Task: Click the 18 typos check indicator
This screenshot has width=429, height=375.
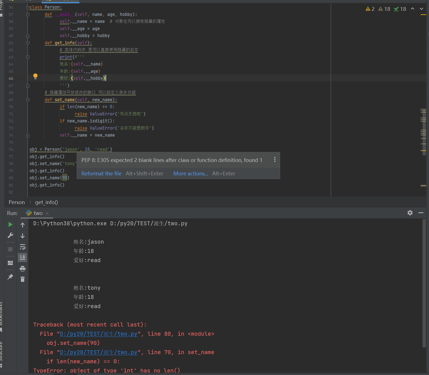Action: (400, 9)
